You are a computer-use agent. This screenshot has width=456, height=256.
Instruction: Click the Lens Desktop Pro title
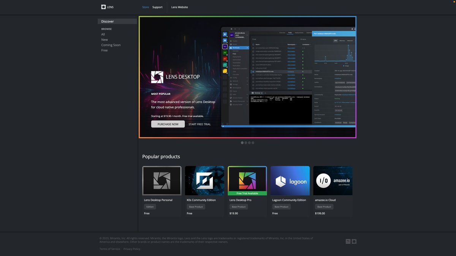[x=241, y=200]
